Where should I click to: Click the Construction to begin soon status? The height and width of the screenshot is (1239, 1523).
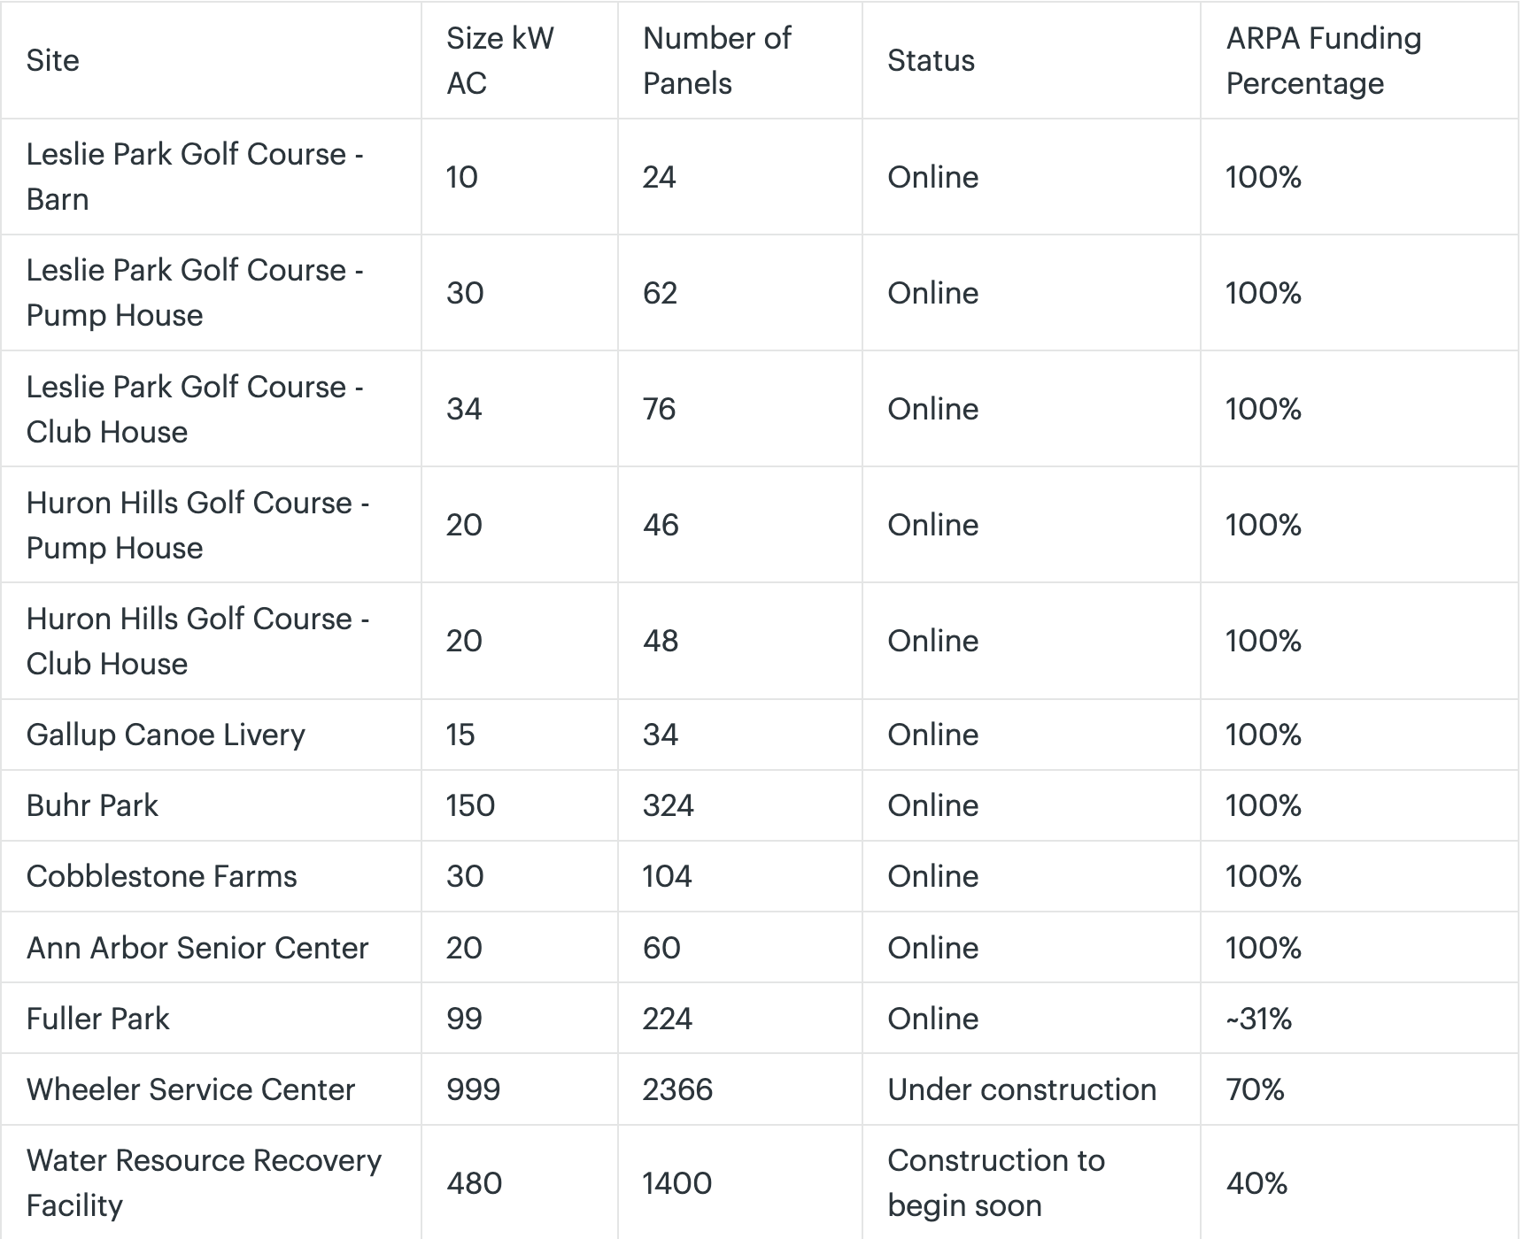(1032, 1183)
